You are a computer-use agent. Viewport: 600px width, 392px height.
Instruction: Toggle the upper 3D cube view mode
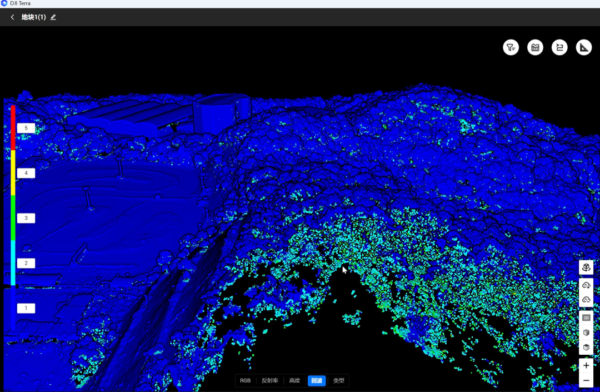click(x=586, y=333)
